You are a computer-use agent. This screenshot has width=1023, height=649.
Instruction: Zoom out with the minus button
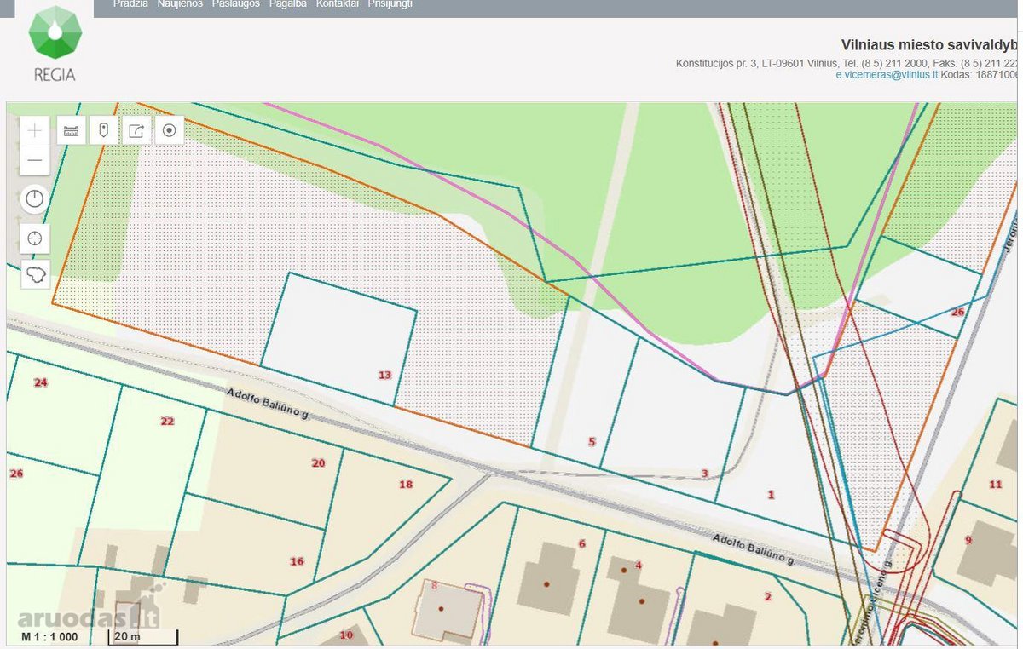point(35,160)
